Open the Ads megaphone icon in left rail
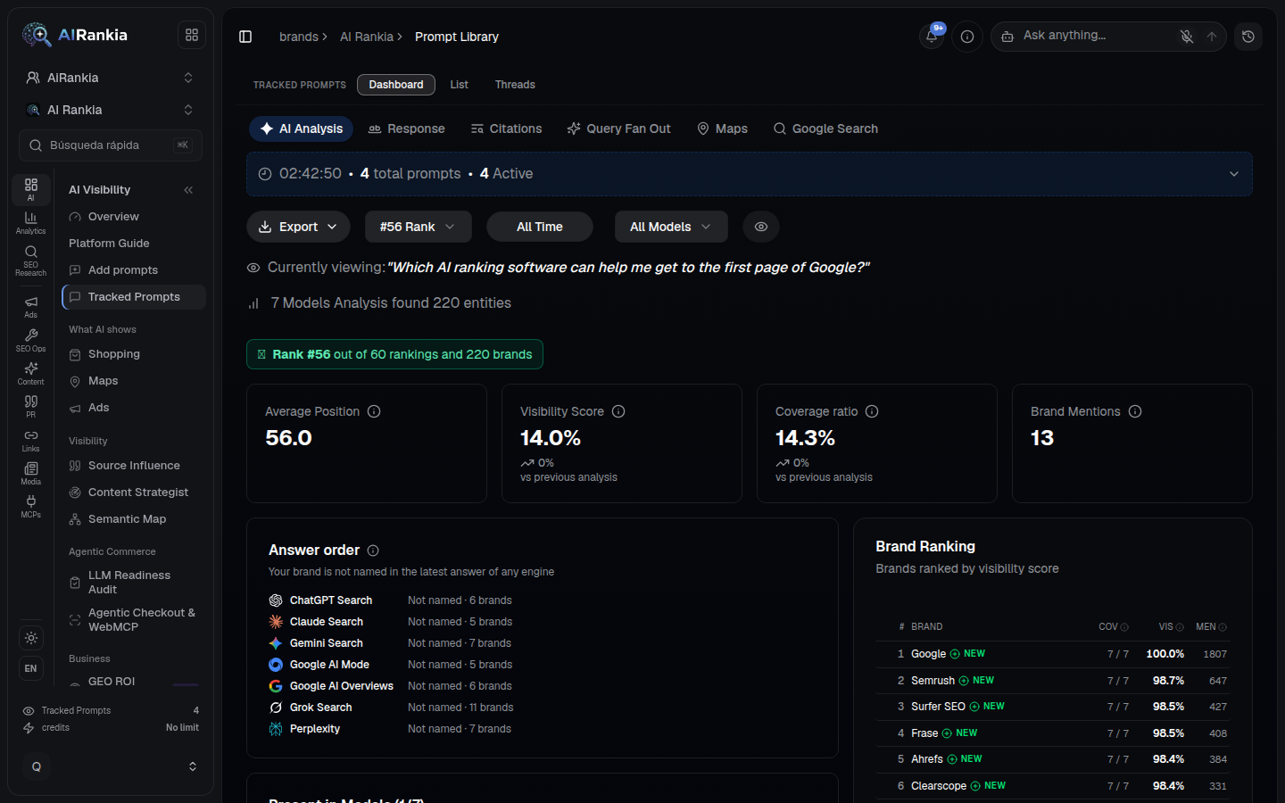The height and width of the screenshot is (803, 1285). pyautogui.click(x=30, y=307)
